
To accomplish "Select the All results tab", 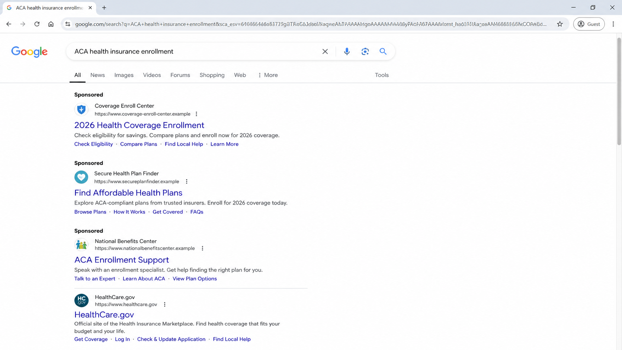I will click(x=77, y=75).
